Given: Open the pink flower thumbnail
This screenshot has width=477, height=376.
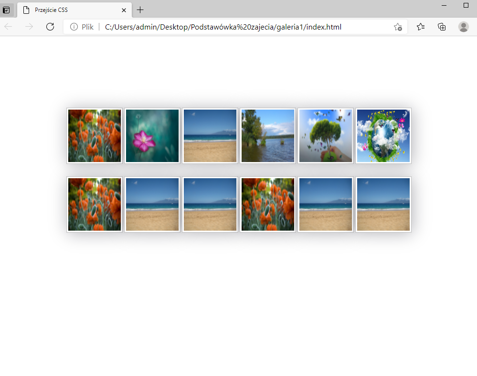Looking at the screenshot, I should 152,136.
